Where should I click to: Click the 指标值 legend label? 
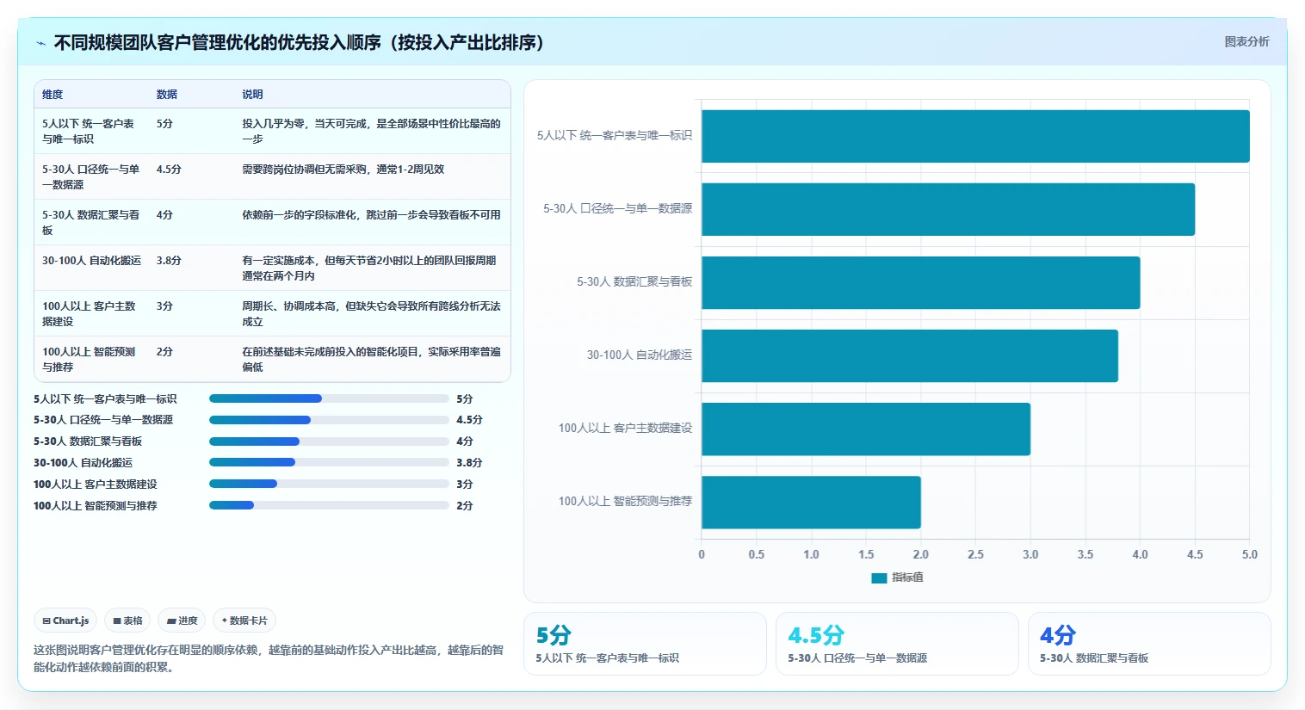click(907, 577)
